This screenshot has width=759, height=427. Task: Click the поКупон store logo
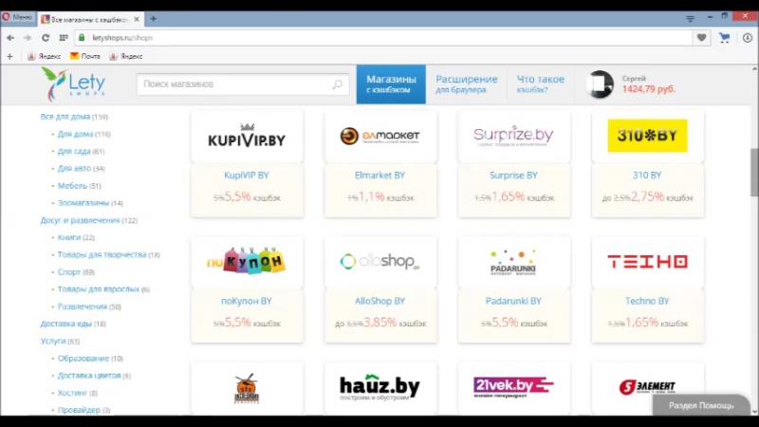tap(246, 261)
